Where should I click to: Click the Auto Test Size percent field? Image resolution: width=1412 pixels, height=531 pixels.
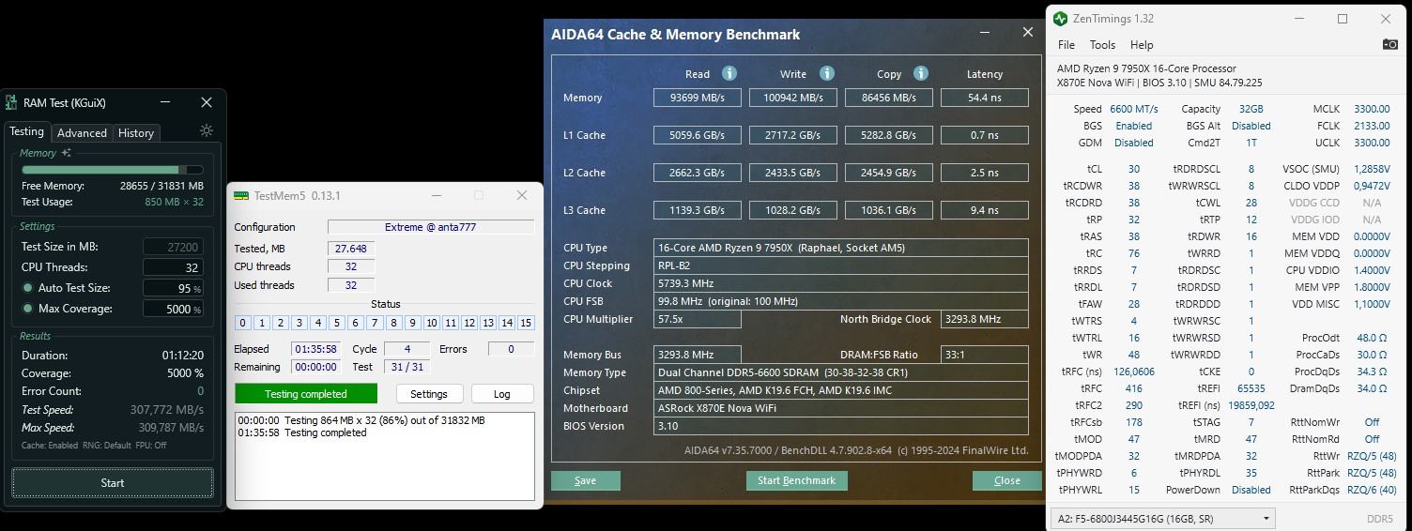pyautogui.click(x=174, y=288)
